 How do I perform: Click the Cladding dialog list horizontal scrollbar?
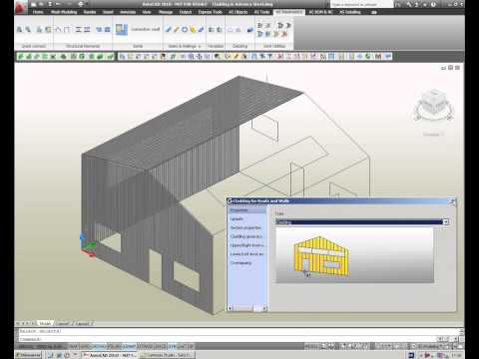pyautogui.click(x=247, y=308)
